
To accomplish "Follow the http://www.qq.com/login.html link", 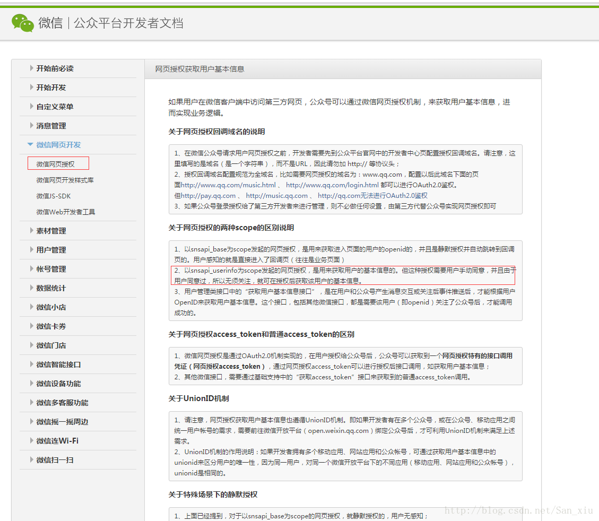I will coord(332,185).
